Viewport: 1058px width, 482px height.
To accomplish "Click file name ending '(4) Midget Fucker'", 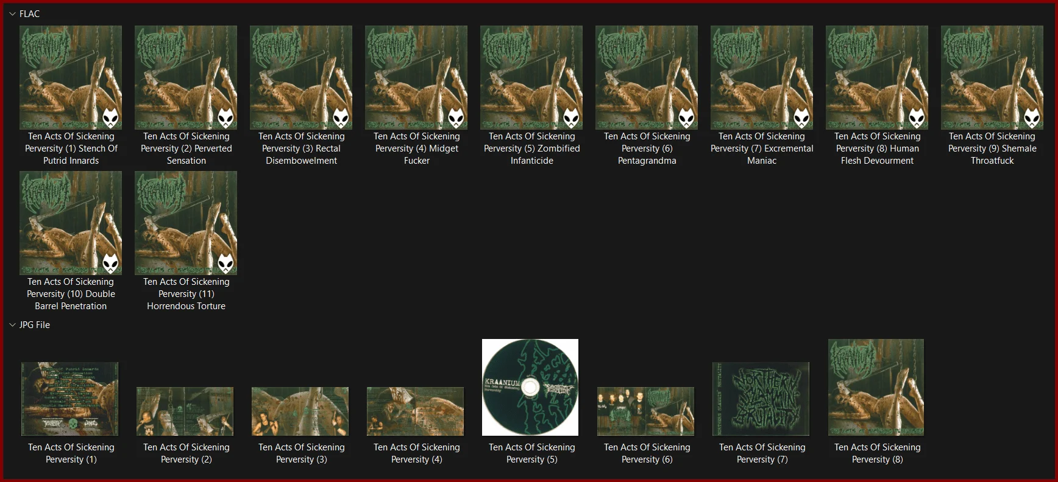I will [417, 148].
